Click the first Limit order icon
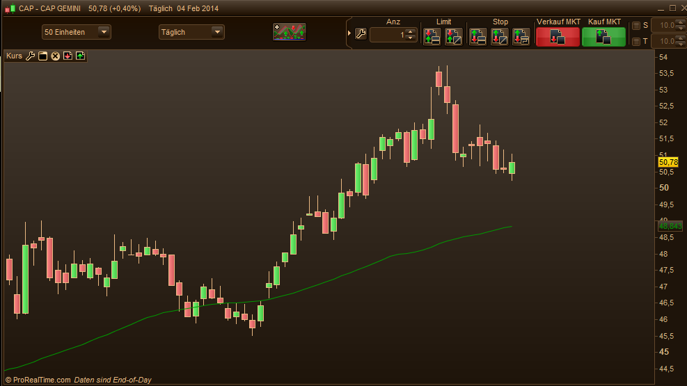 [432, 37]
